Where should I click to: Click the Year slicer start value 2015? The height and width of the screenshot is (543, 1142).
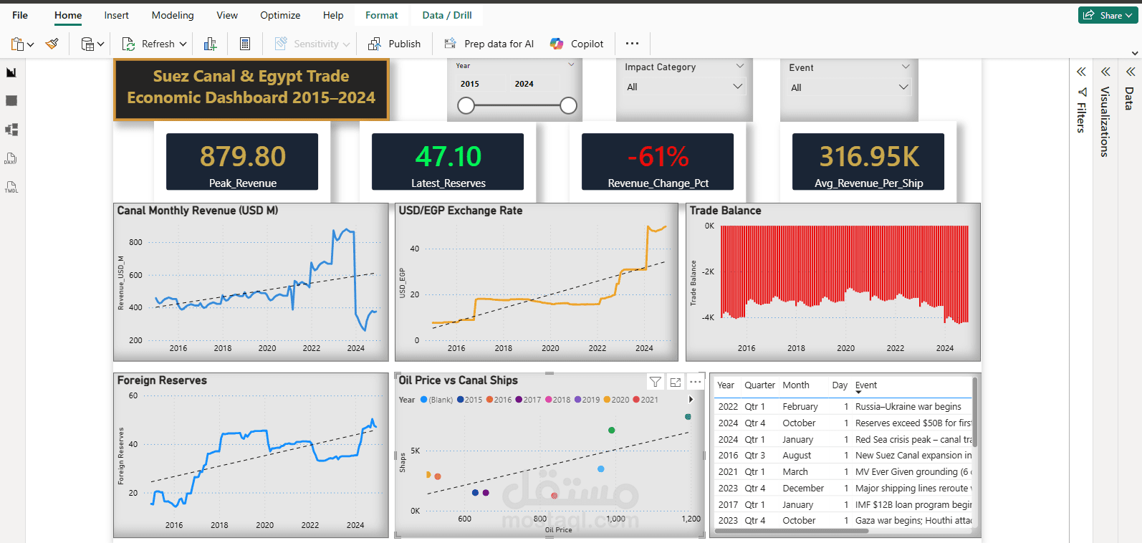(x=479, y=84)
